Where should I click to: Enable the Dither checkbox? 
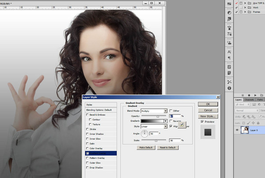point(171,111)
